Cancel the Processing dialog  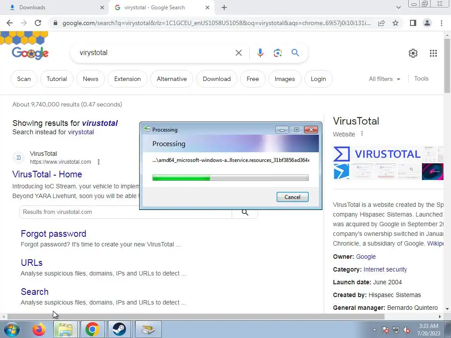(292, 197)
